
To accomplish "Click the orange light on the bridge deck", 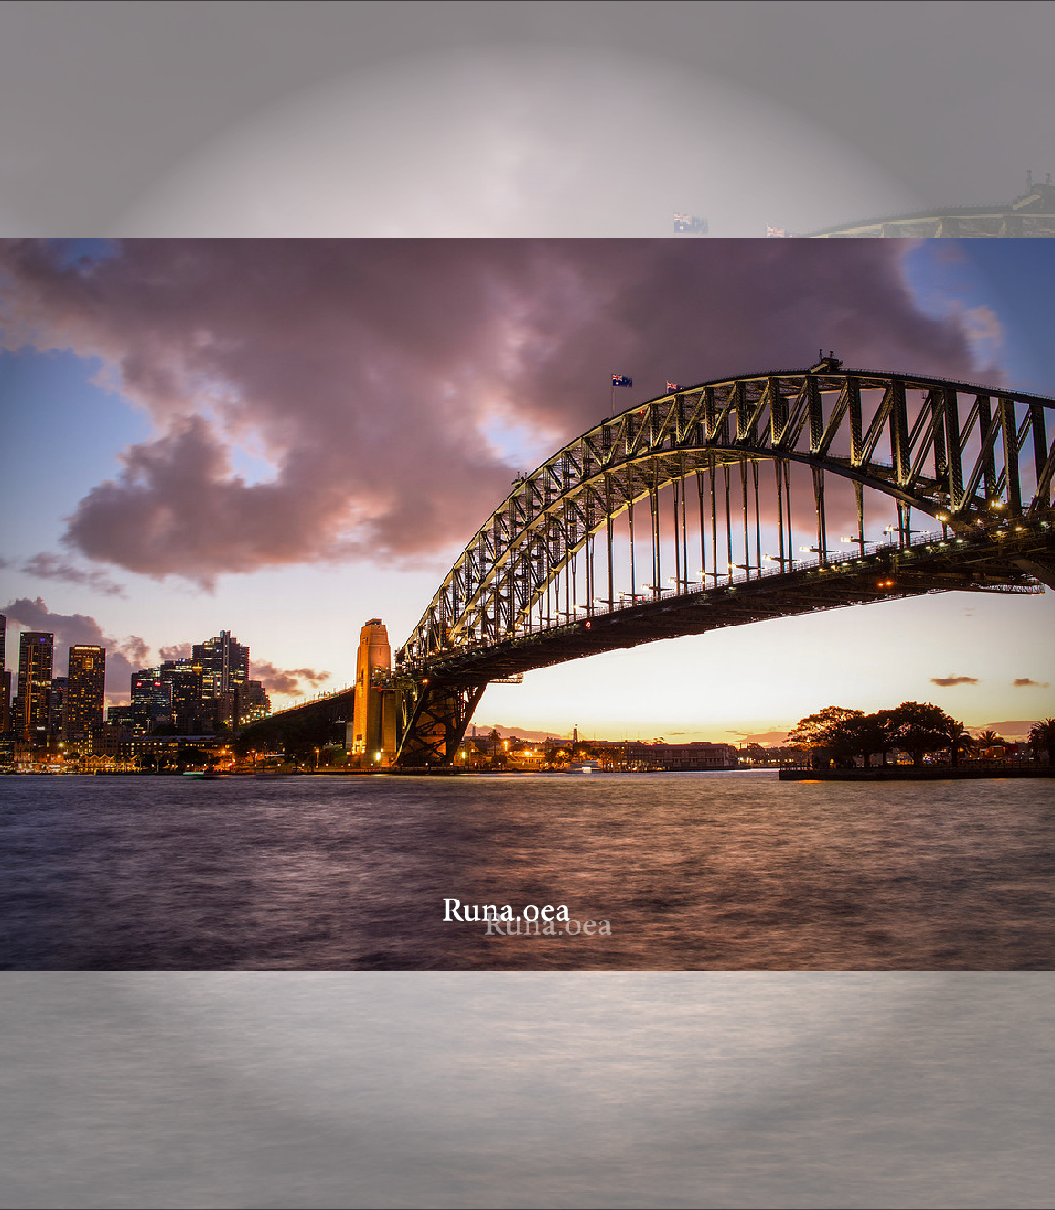I will click(884, 584).
